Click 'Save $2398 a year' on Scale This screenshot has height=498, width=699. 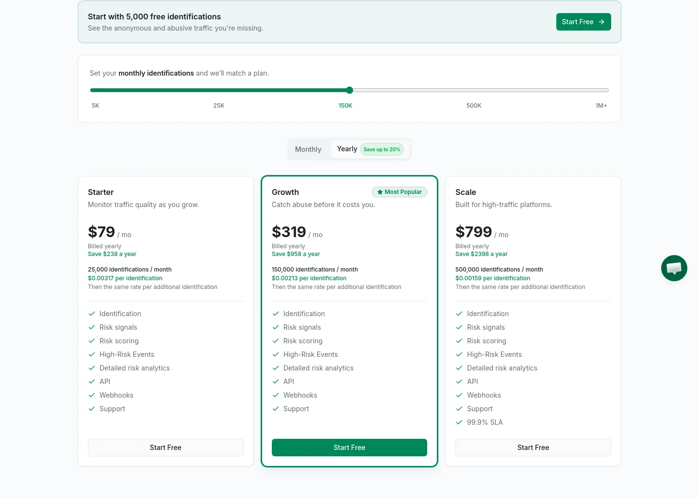click(x=482, y=254)
